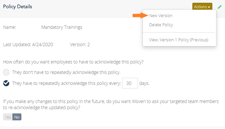Open the Actions dropdown button
This screenshot has height=129, width=225.
202,7
